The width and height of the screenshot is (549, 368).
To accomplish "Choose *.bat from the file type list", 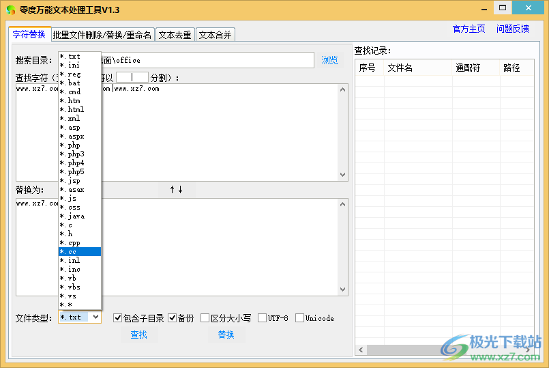I will 80,83.
